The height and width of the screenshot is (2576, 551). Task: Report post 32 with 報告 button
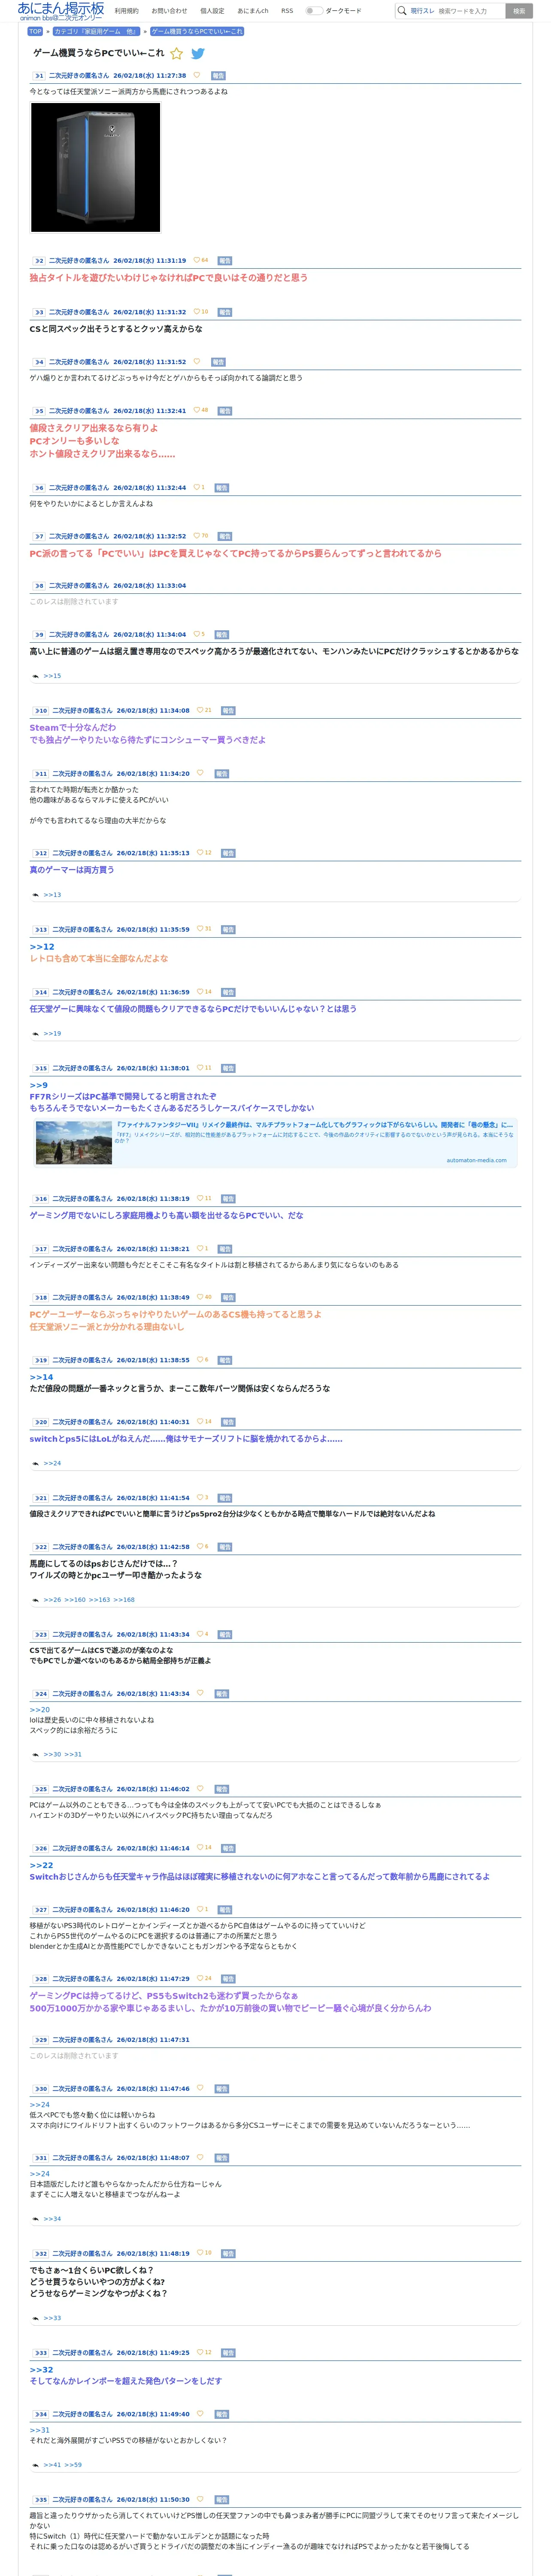tap(228, 2254)
